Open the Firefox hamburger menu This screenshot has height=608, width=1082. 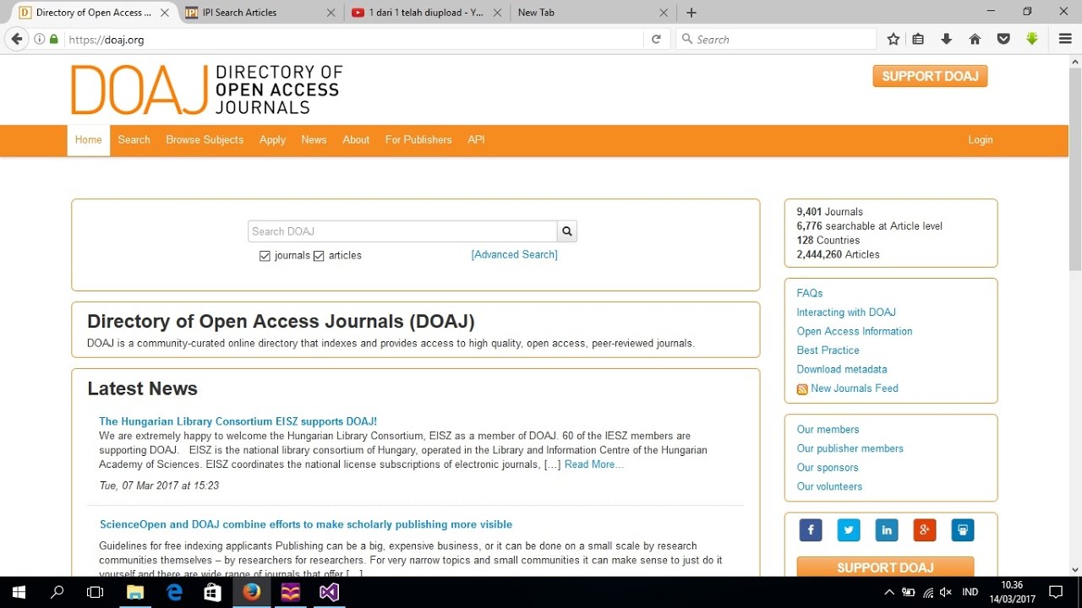(1065, 39)
